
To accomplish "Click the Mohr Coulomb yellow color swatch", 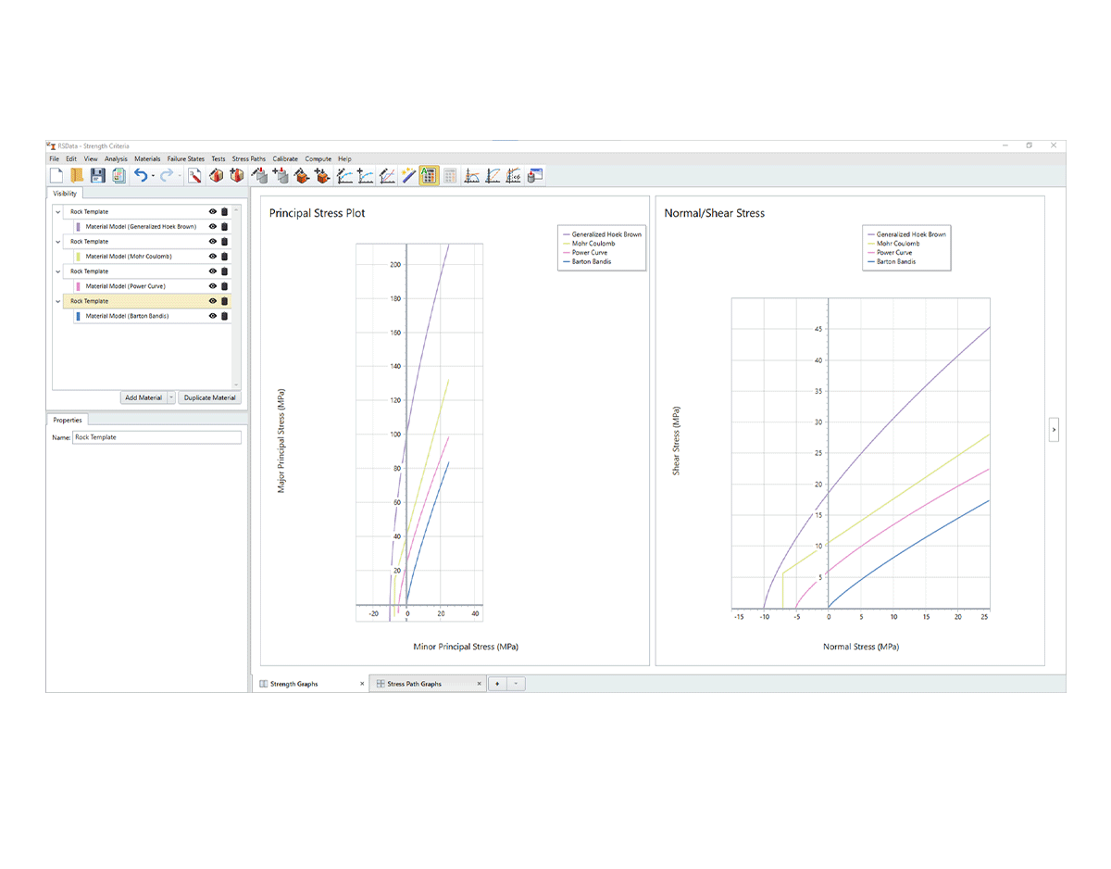I will (x=78, y=257).
